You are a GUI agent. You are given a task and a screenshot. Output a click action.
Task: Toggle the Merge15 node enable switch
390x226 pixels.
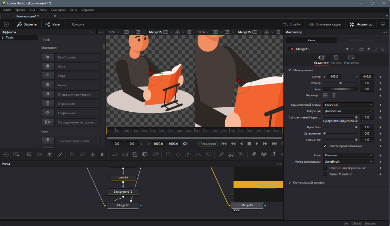coord(291,49)
